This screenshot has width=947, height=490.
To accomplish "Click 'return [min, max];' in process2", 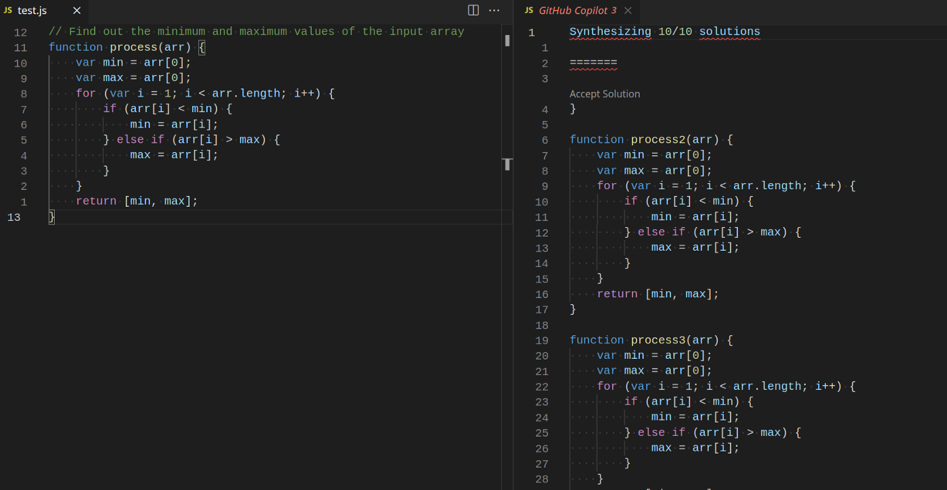I will [657, 294].
